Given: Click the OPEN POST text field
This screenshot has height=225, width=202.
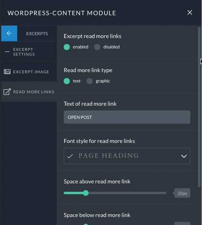Looking at the screenshot, I should point(127,117).
